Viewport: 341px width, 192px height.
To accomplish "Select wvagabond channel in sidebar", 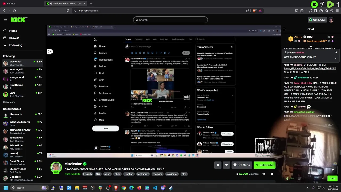I will tap(23, 79).
